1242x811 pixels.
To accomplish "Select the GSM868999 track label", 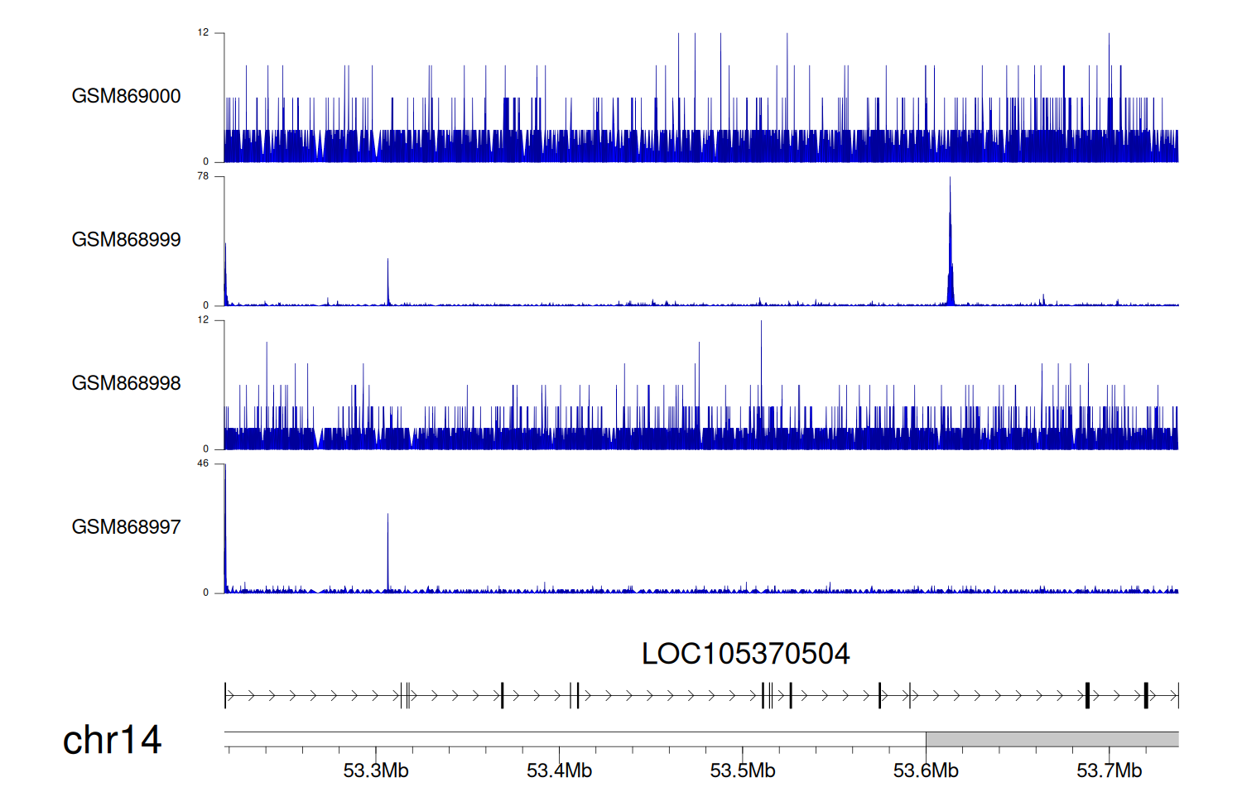I will pos(126,240).
